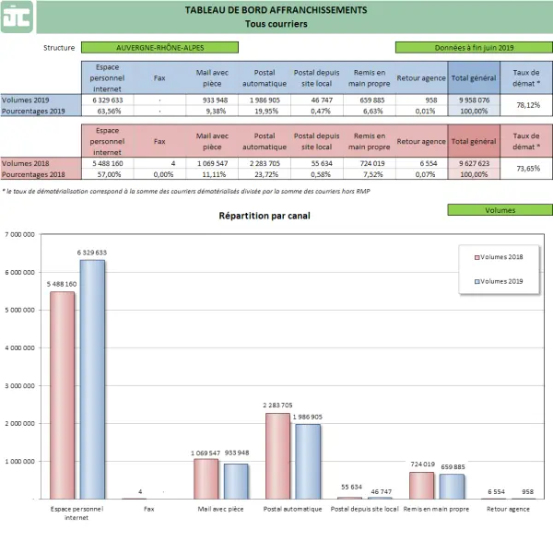Click the 7 000 000 axis value
The height and width of the screenshot is (553, 553).
point(20,234)
